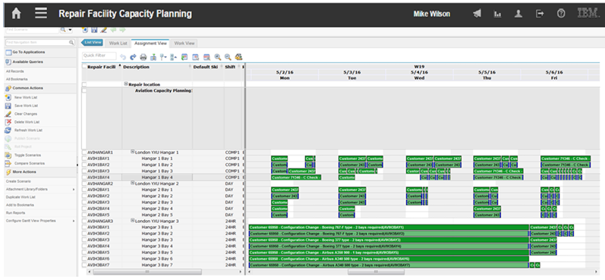Click the New Work List action
605x280 pixels.
click(x=26, y=98)
